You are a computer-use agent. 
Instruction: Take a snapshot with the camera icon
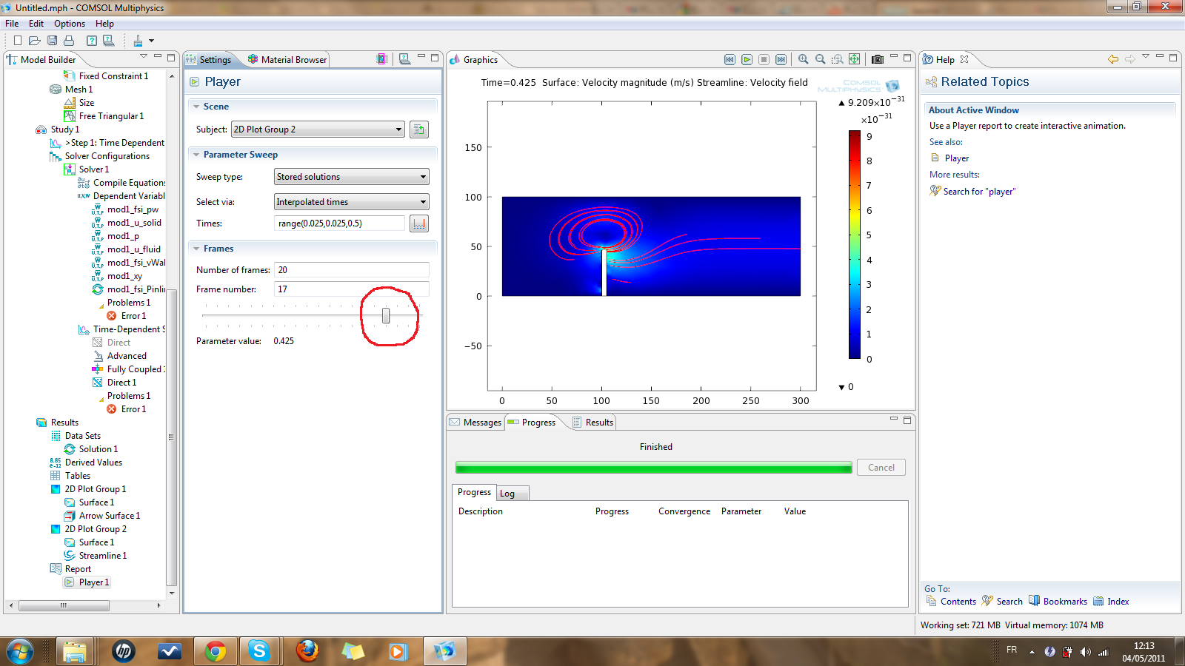(x=878, y=59)
